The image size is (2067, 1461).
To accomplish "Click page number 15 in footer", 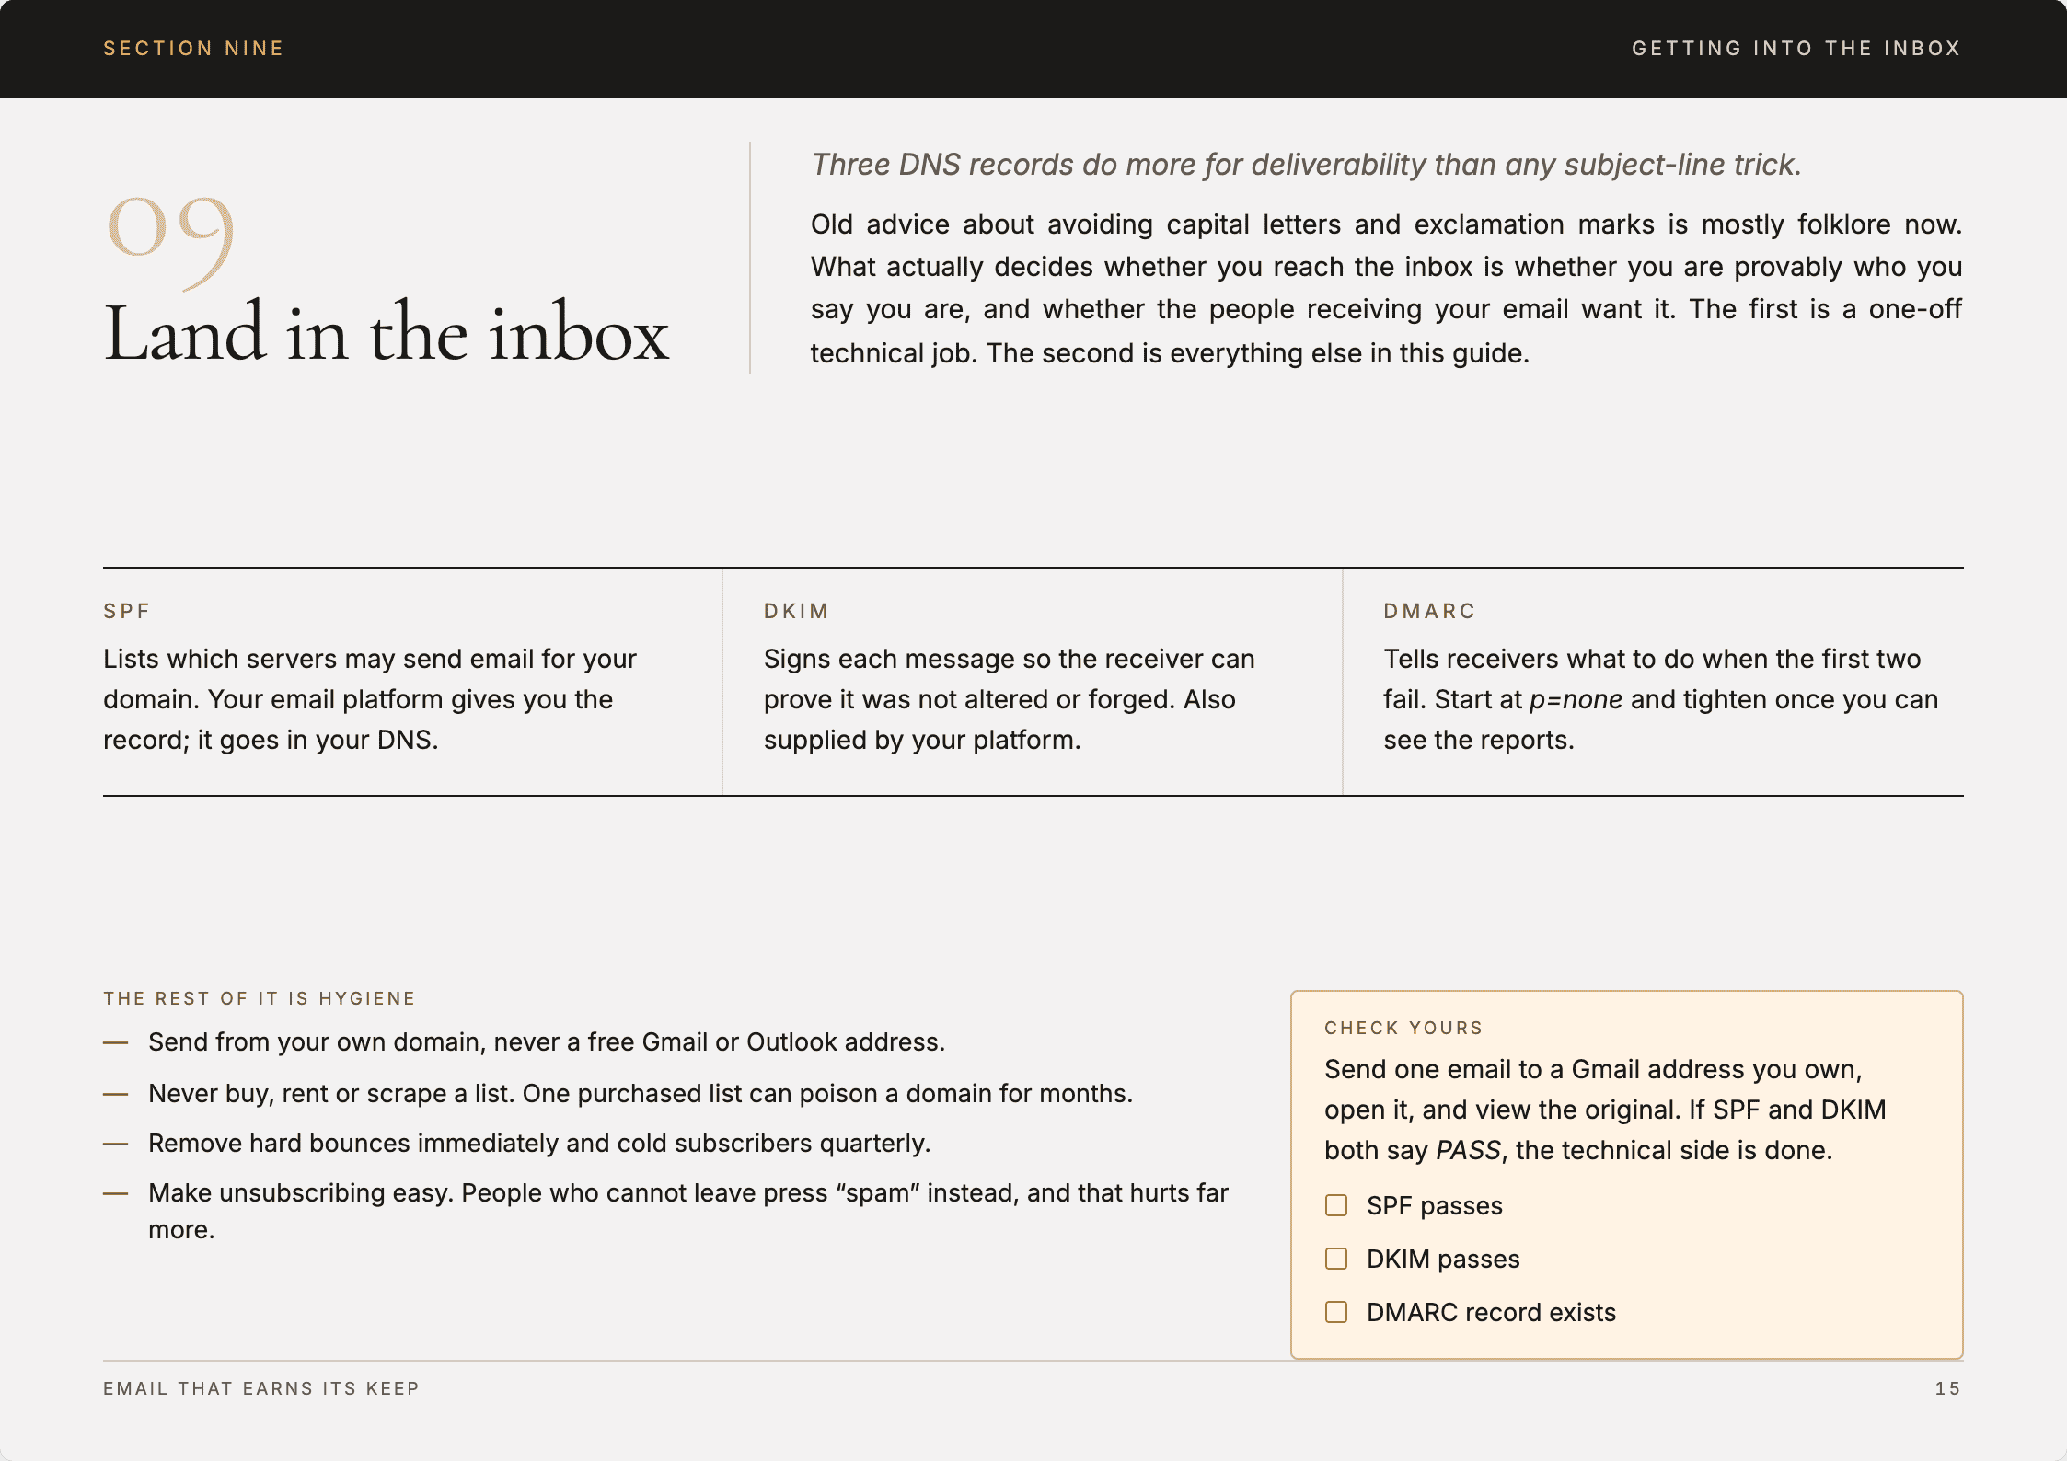I will click(x=1947, y=1388).
